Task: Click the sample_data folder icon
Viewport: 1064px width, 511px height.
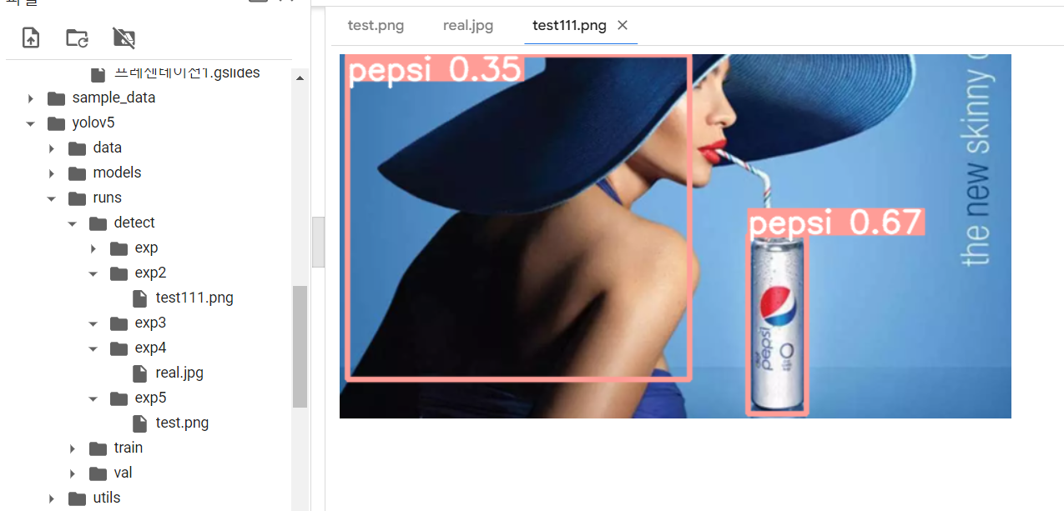Action: [x=57, y=98]
